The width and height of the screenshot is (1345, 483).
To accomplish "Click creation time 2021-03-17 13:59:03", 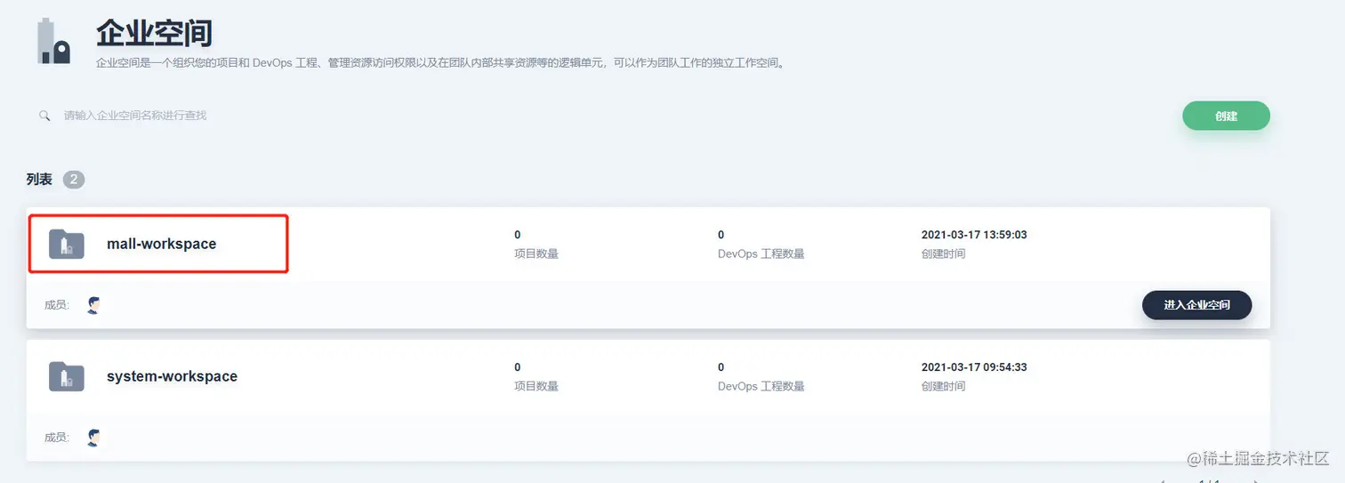I will (x=974, y=235).
